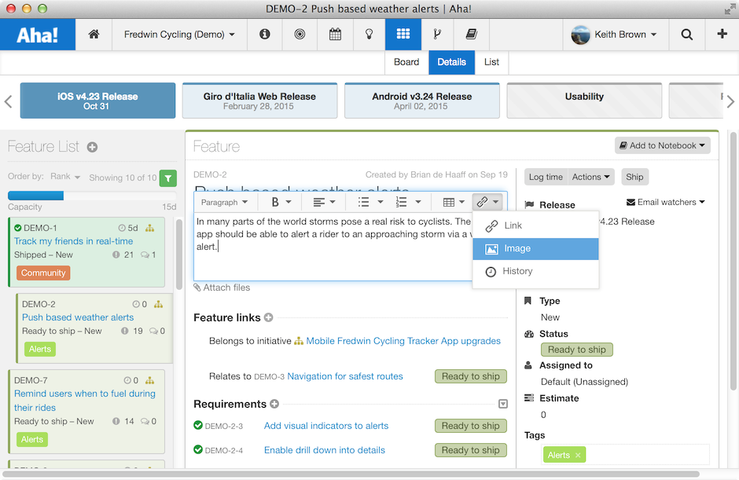
Task: Click the plus add-new icon in navbar
Action: 722,34
